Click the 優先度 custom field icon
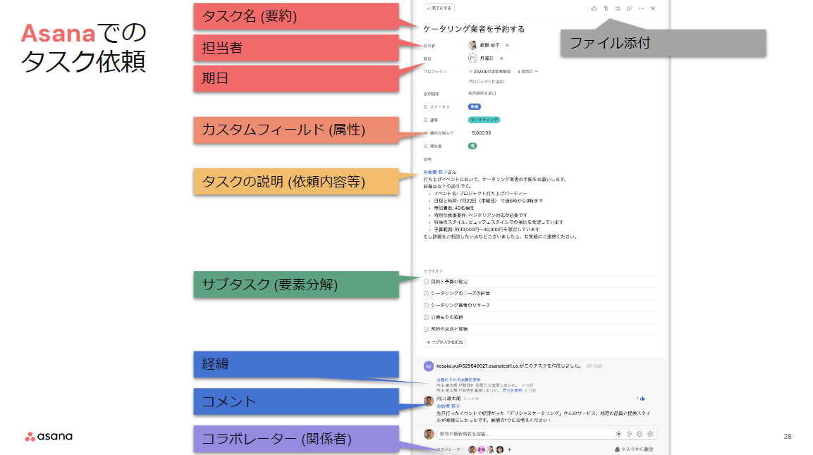813x455 pixels. pyautogui.click(x=426, y=146)
